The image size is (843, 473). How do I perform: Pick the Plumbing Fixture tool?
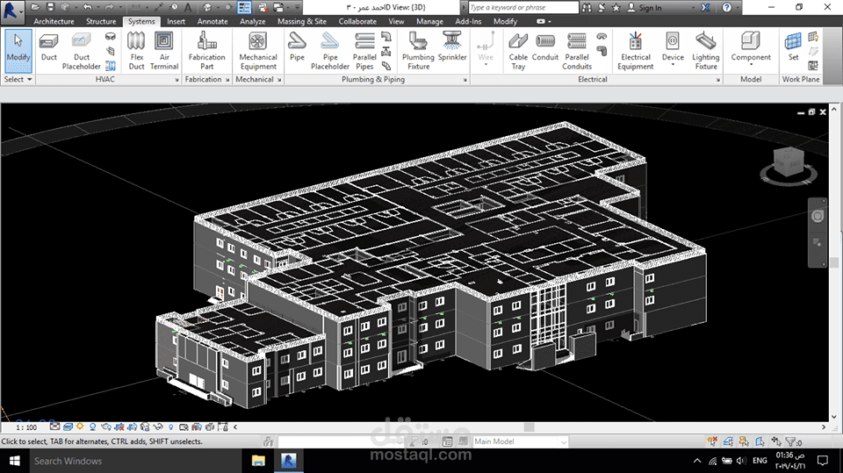(x=418, y=49)
